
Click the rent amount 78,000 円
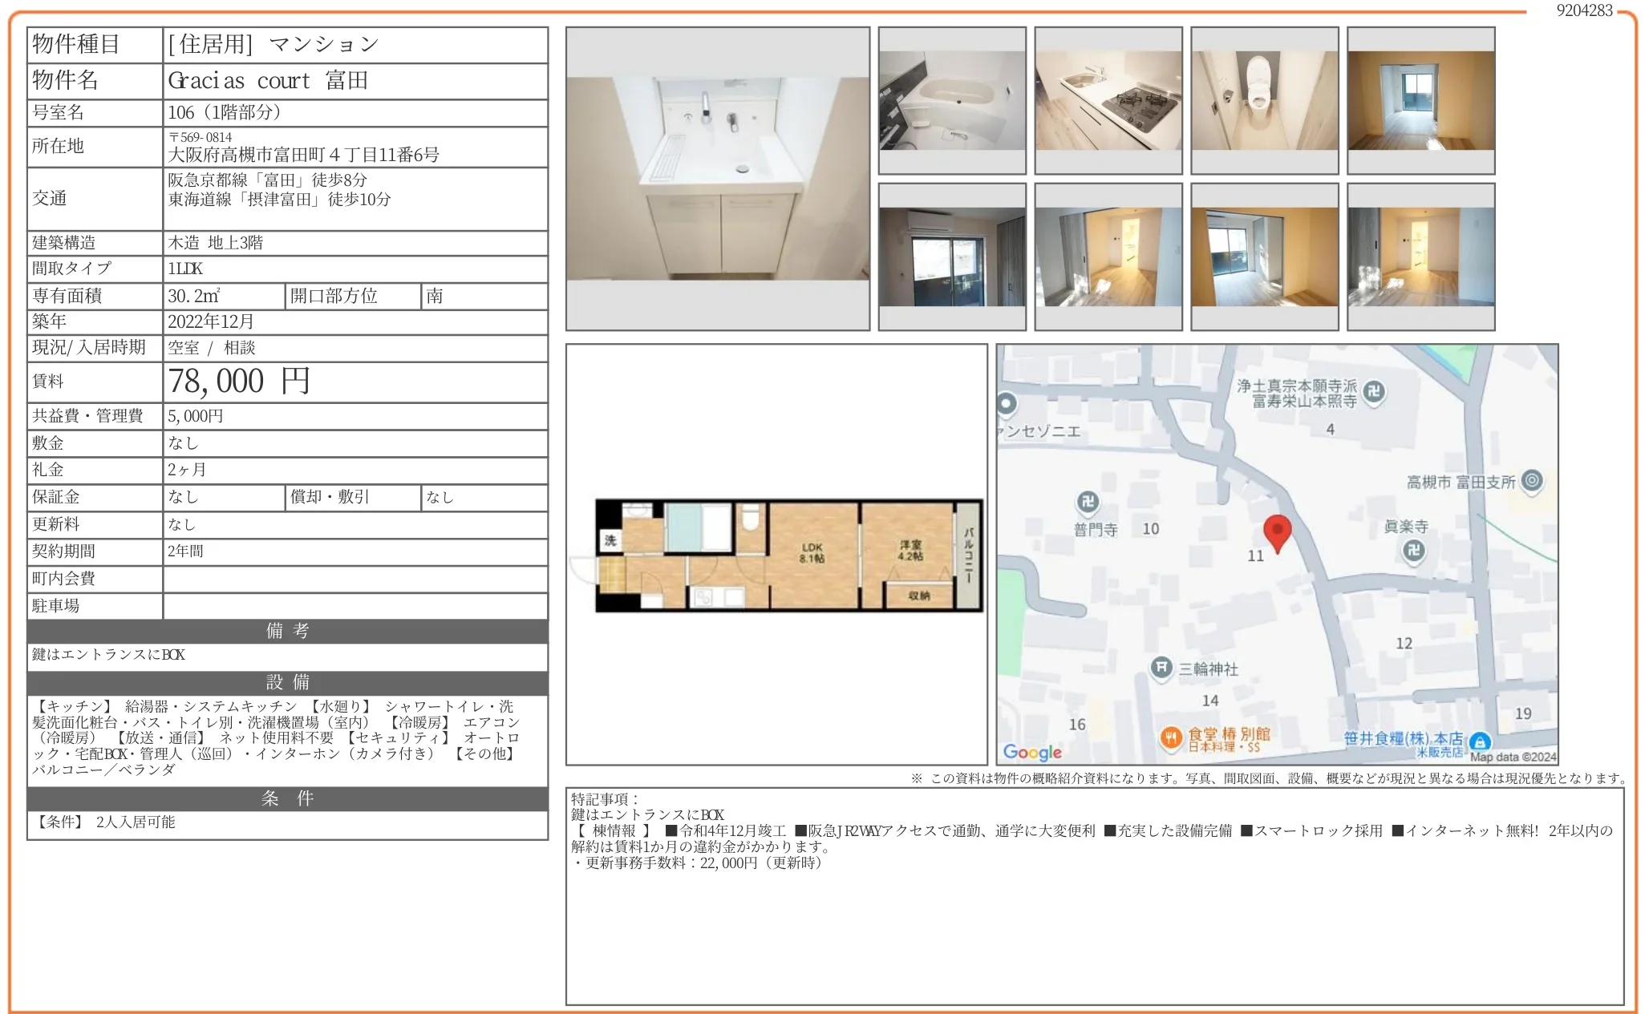239,382
